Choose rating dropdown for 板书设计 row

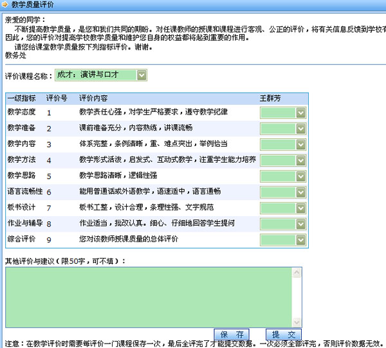point(282,208)
